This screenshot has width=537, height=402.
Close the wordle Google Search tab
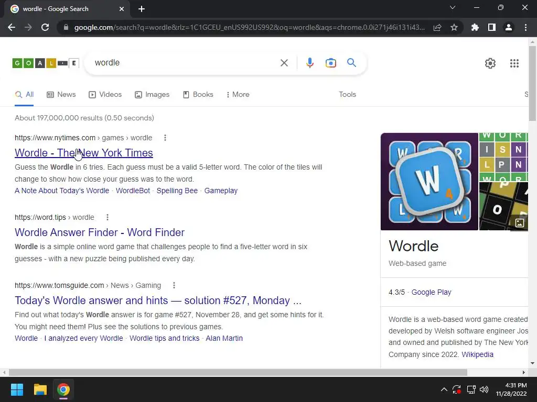tap(122, 9)
